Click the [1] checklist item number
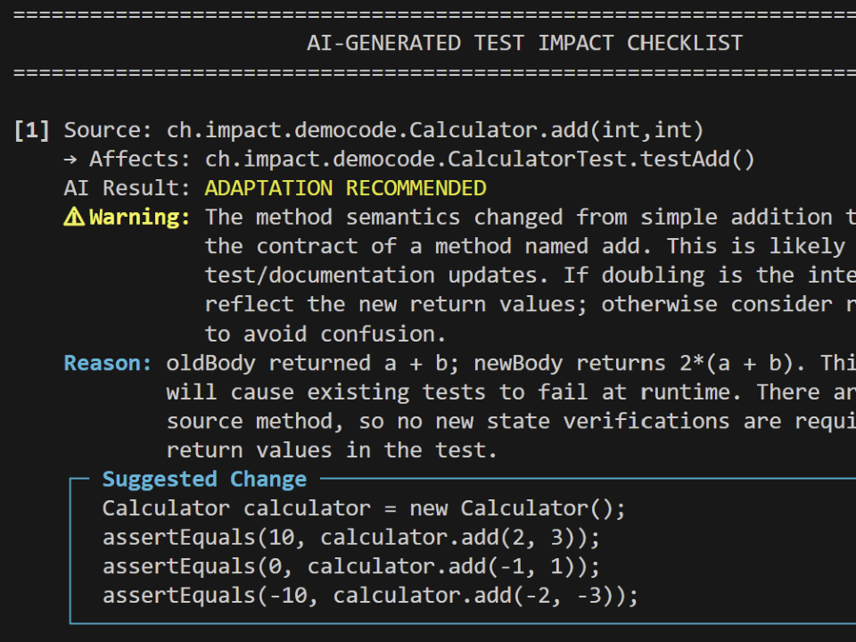 pyautogui.click(x=32, y=130)
